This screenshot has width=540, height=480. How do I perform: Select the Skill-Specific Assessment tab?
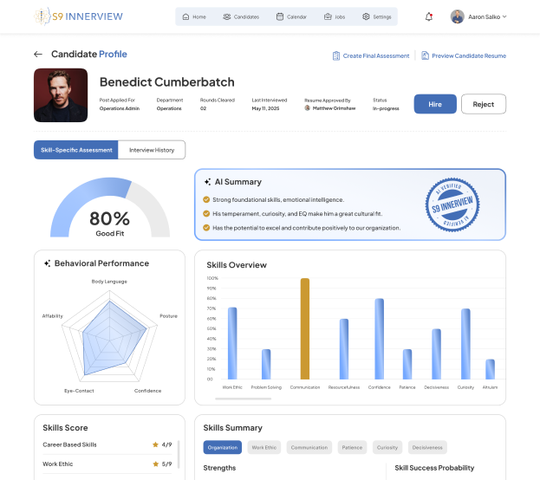76,150
